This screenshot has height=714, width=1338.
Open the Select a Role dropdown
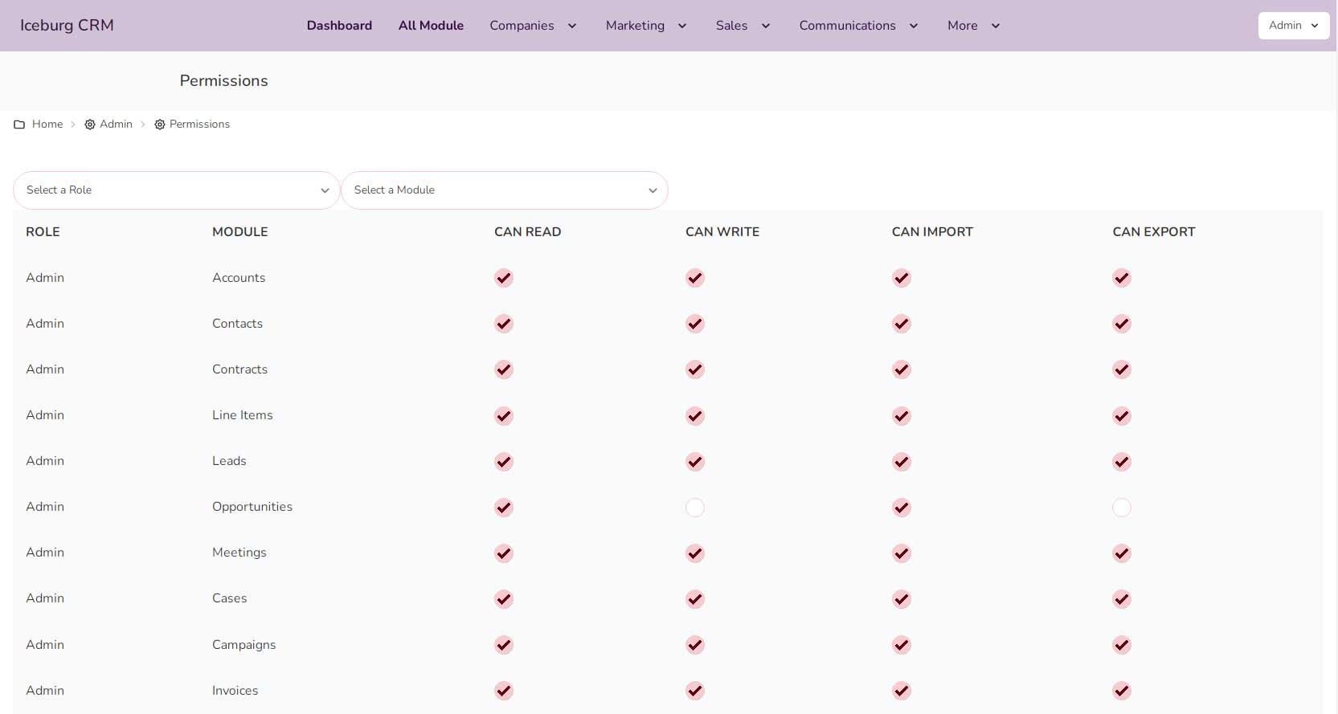(177, 190)
